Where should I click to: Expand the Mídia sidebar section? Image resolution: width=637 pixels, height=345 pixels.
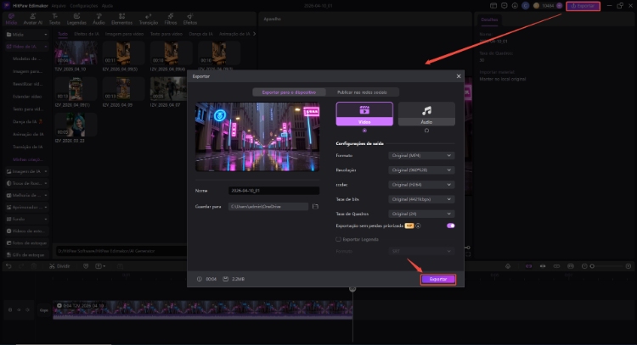[x=27, y=35]
